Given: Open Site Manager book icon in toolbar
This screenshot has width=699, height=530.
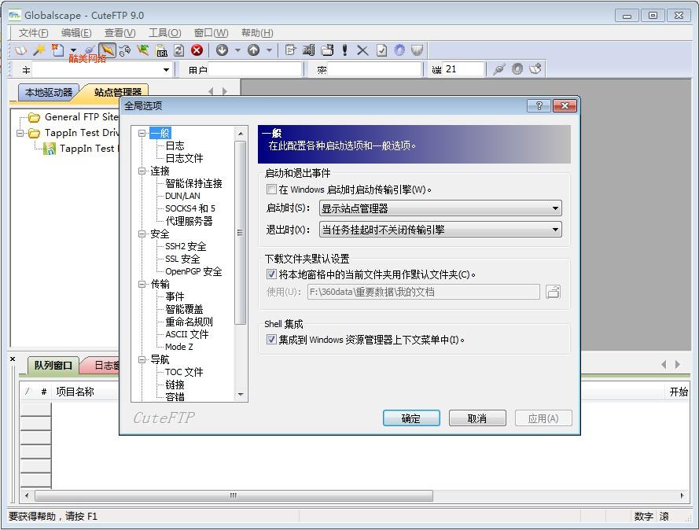Looking at the screenshot, I should pos(20,50).
